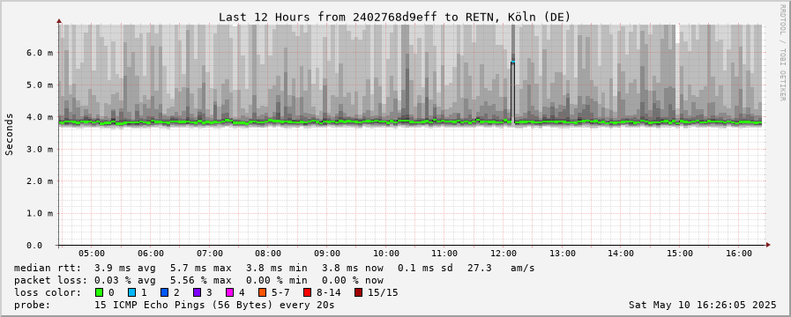Click the green loss color 0 swatch
The height and width of the screenshot is (317, 791).
coord(99,292)
